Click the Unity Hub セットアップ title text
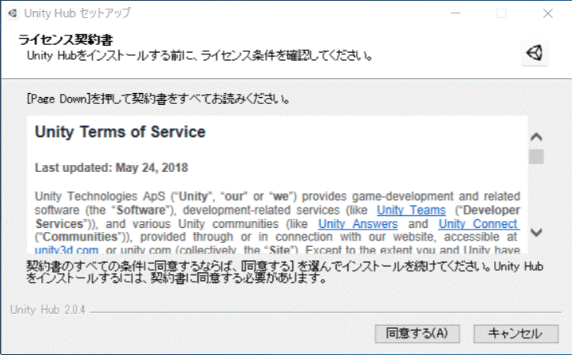 point(77,13)
